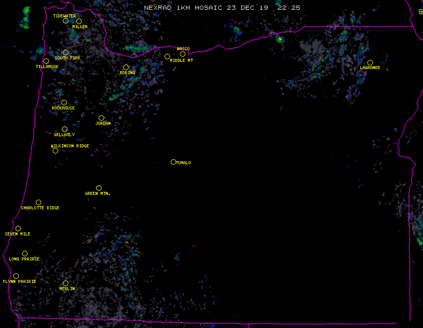
Task: Click the Charlotte Ridge station marker
Action: tap(38, 203)
